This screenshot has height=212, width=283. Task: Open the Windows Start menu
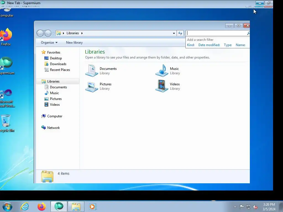coord(7,206)
